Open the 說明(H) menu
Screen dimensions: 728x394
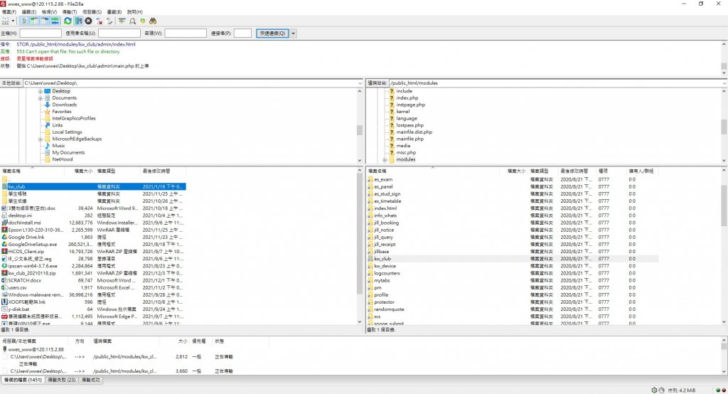pos(134,11)
